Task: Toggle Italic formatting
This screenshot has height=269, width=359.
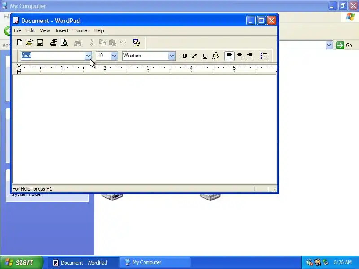Action: coord(195,56)
